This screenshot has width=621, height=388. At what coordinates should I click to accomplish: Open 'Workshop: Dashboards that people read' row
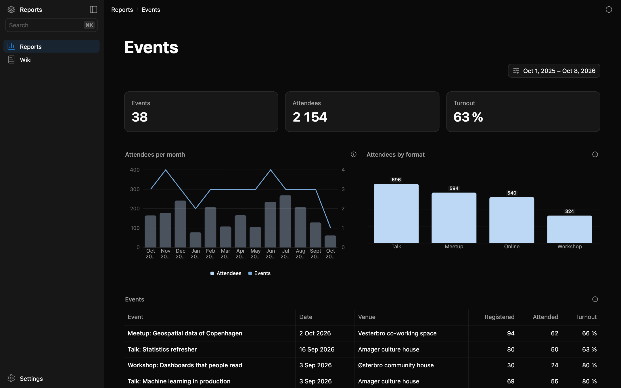pyautogui.click(x=362, y=365)
